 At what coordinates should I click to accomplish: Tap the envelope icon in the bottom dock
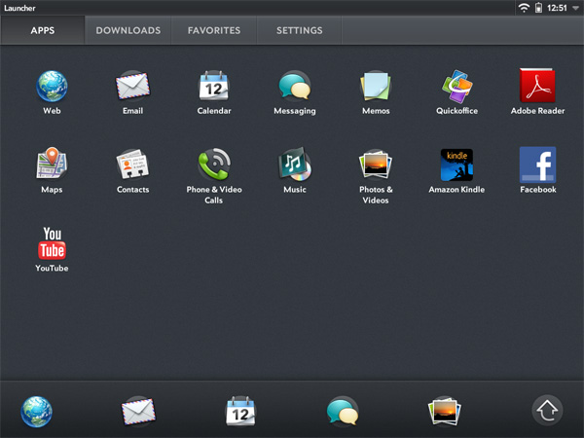pos(138,412)
